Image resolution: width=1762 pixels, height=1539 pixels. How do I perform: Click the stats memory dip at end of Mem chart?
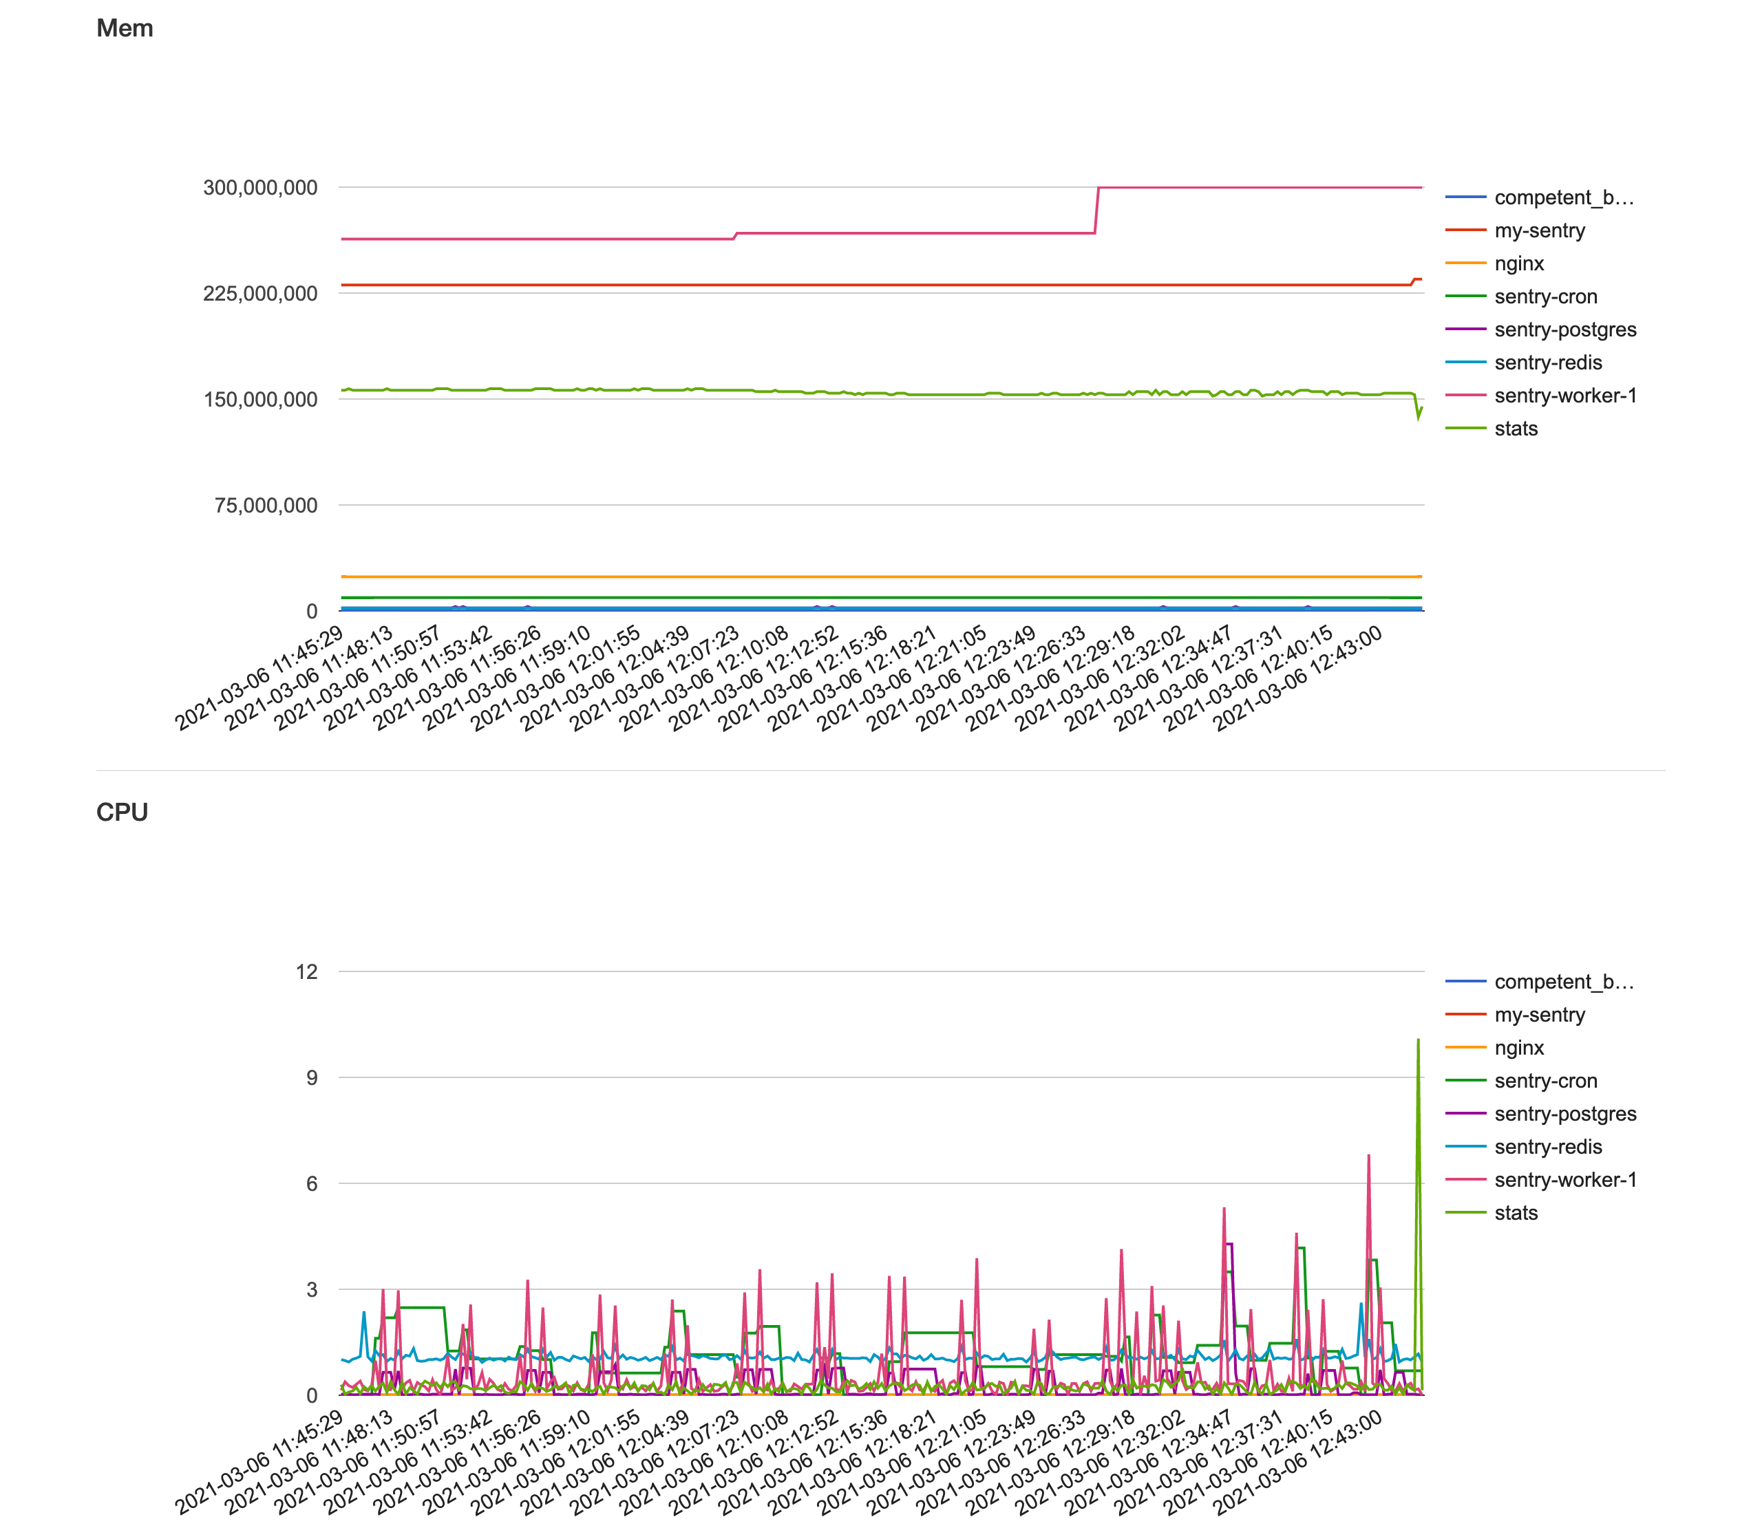click(1419, 407)
